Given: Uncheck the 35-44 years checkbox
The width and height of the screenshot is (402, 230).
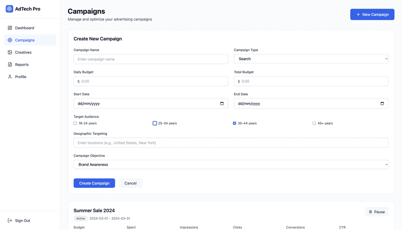Looking at the screenshot, I should point(234,123).
